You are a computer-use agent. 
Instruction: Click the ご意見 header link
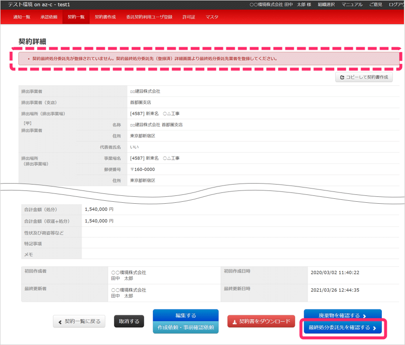click(x=375, y=4)
